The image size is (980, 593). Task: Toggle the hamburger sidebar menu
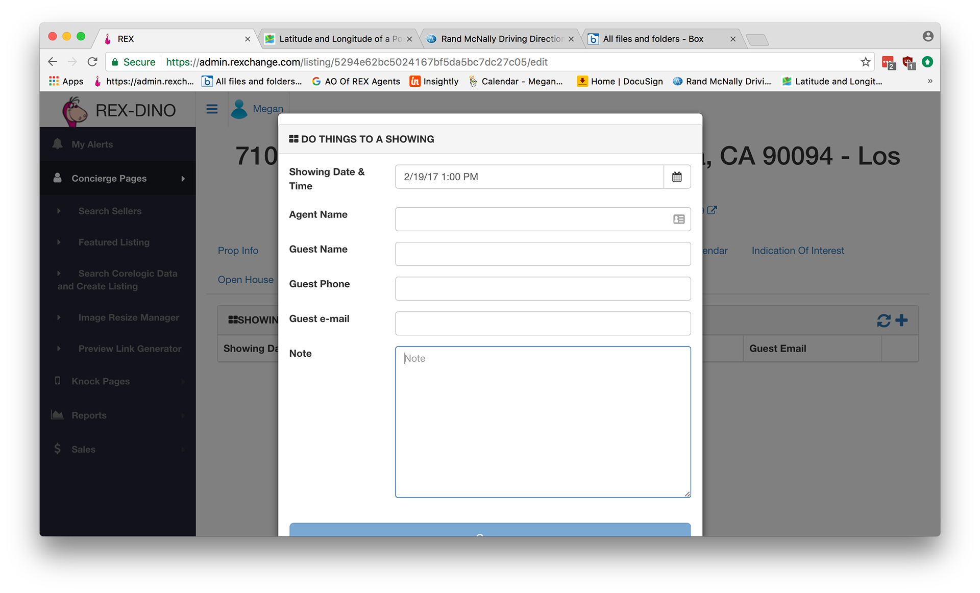[212, 109]
